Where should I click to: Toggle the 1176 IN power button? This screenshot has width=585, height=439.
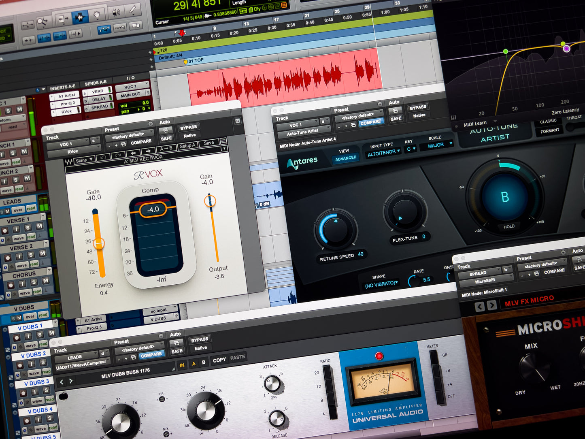(x=182, y=365)
